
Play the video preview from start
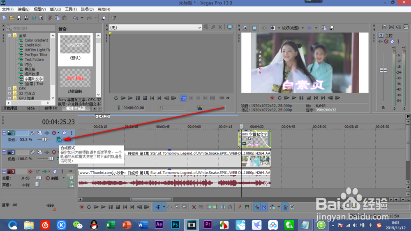tap(287, 98)
